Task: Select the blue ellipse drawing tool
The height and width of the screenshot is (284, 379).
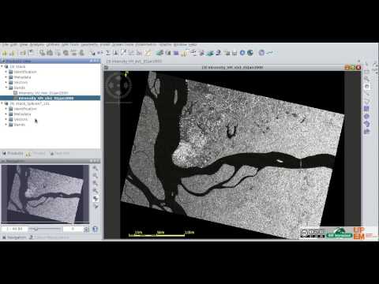Action: click(367, 116)
